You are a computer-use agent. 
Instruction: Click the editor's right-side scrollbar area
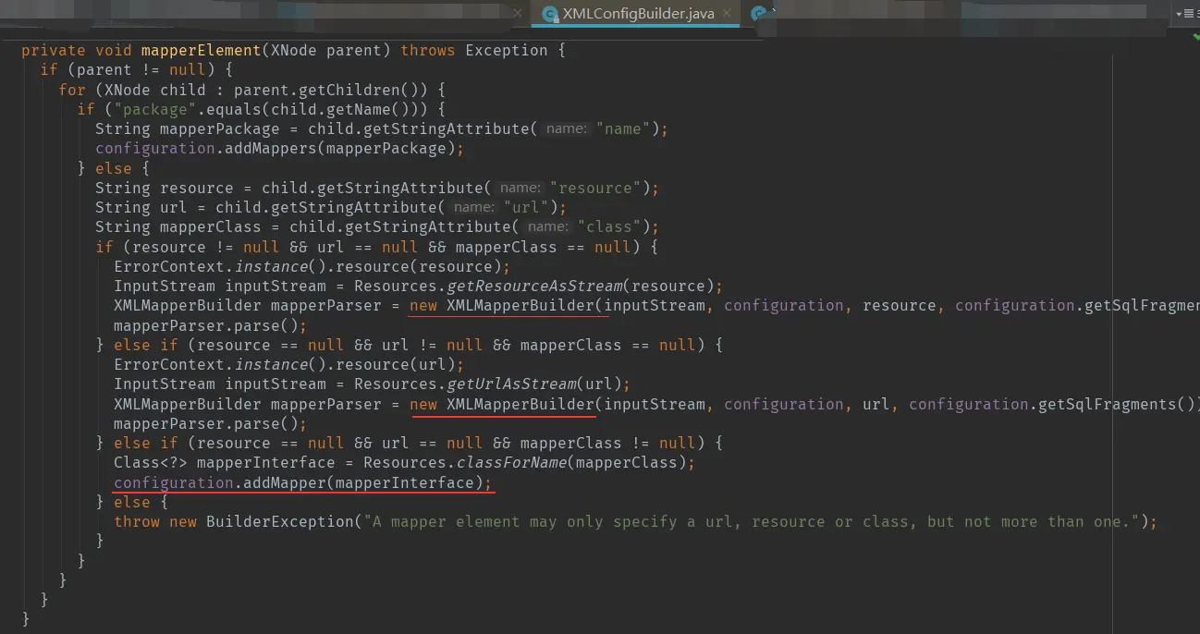1193,323
